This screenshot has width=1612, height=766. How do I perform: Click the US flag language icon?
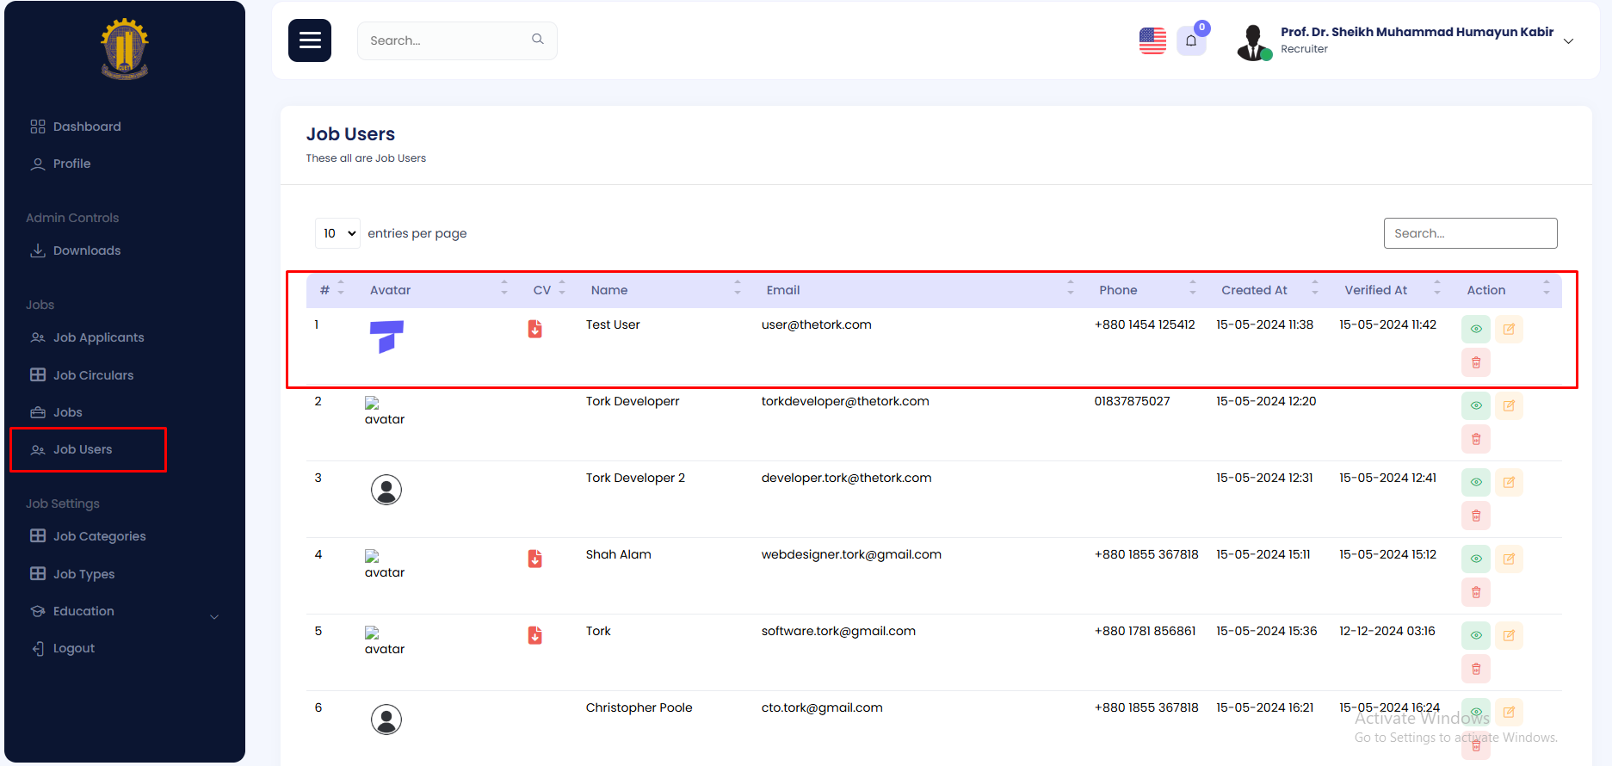pos(1152,40)
